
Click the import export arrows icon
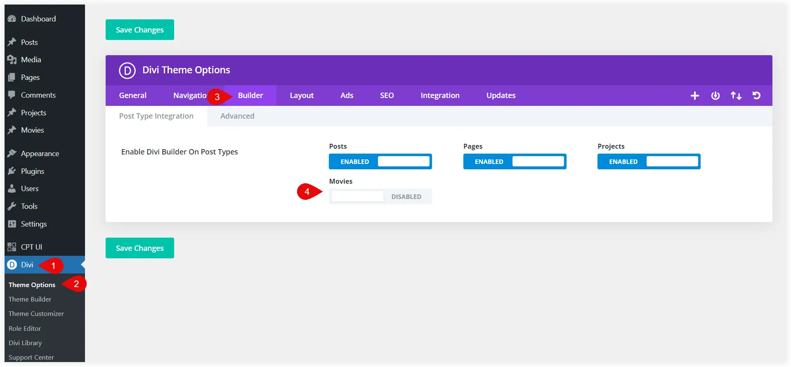[736, 96]
